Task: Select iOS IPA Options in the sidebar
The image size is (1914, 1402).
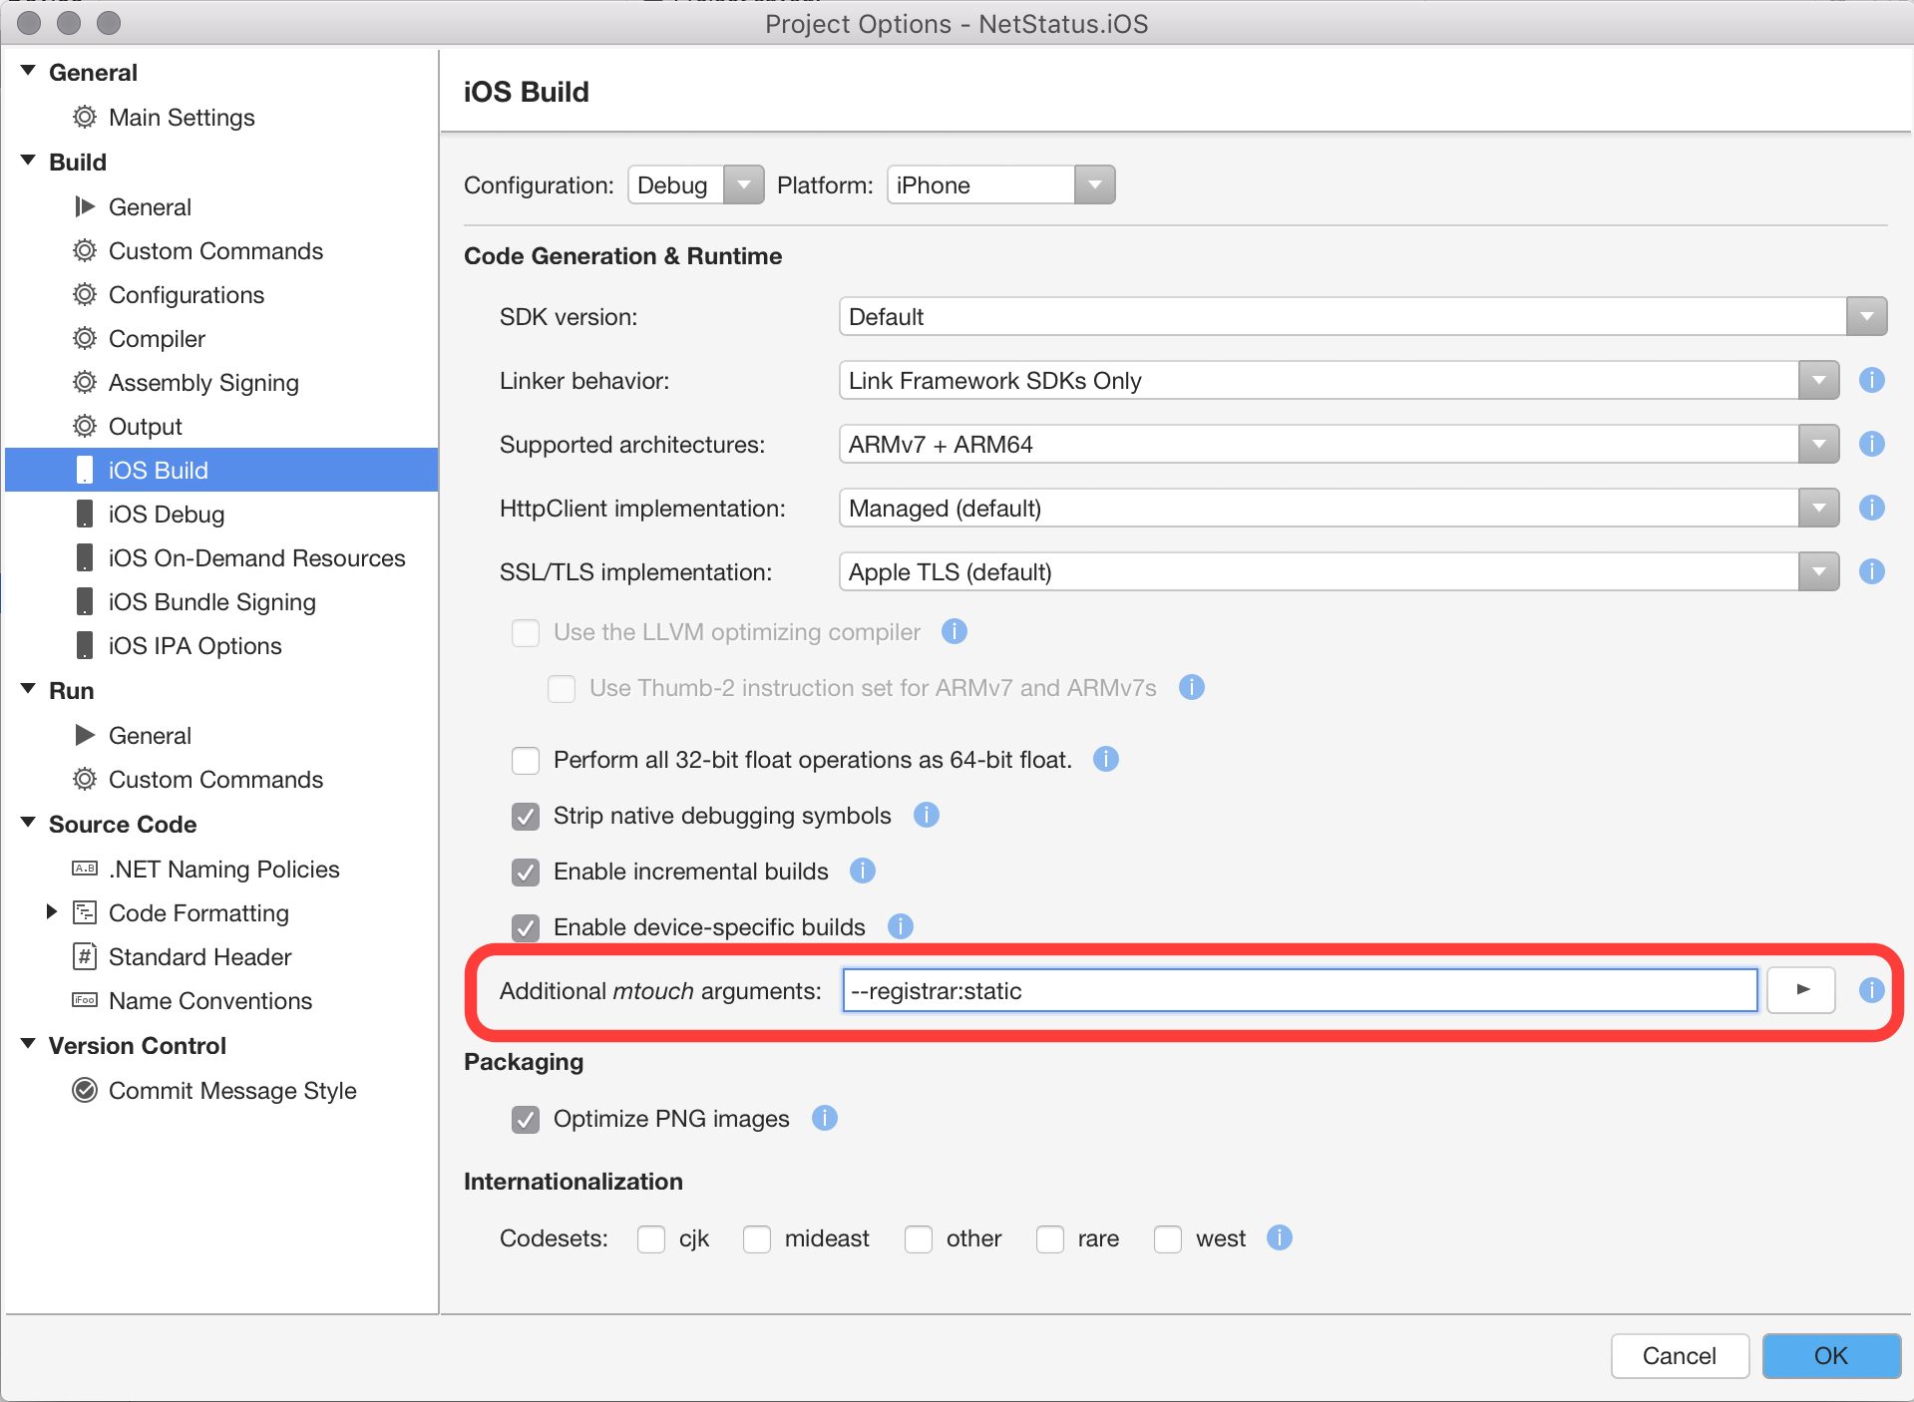Action: tap(193, 645)
